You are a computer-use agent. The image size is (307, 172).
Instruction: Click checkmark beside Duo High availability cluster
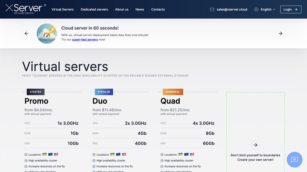94,161
